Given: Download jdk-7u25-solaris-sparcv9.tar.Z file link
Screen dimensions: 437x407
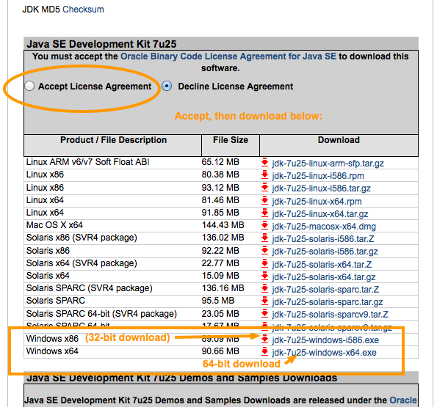Looking at the screenshot, I should tap(331, 315).
